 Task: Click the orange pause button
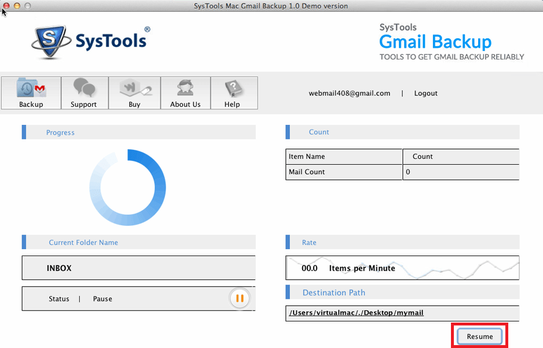pyautogui.click(x=240, y=298)
